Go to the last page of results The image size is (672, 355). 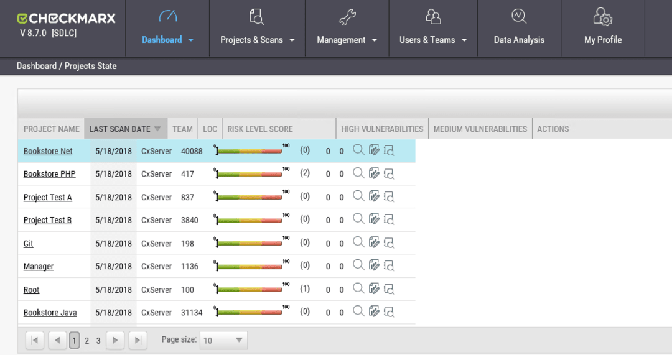click(x=138, y=340)
